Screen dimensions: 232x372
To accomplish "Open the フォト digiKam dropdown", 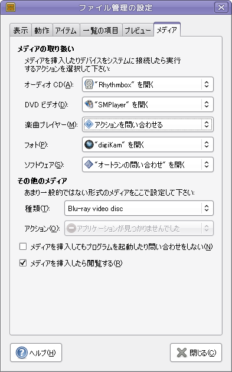I will (148, 144).
